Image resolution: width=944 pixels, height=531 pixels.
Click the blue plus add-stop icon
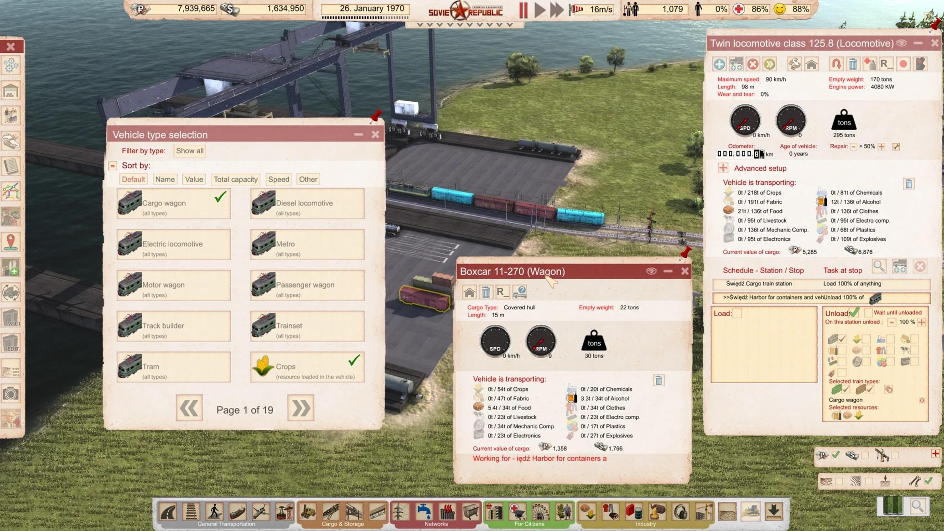719,64
